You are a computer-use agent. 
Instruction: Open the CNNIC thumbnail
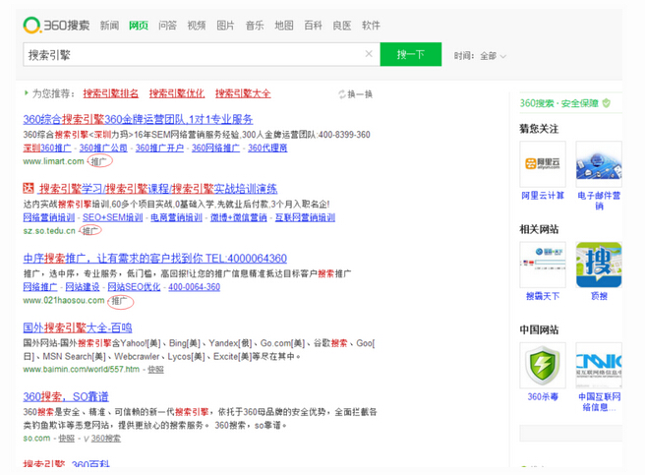599,365
